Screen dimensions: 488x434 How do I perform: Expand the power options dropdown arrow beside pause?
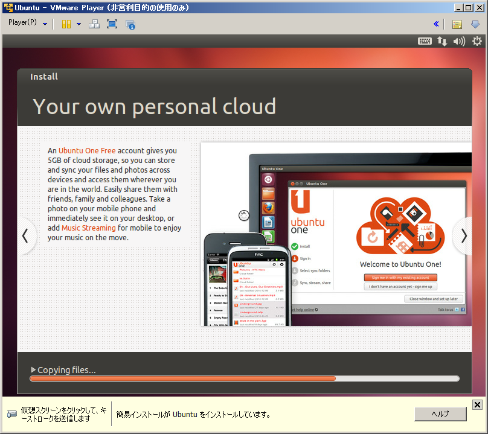pyautogui.click(x=79, y=24)
